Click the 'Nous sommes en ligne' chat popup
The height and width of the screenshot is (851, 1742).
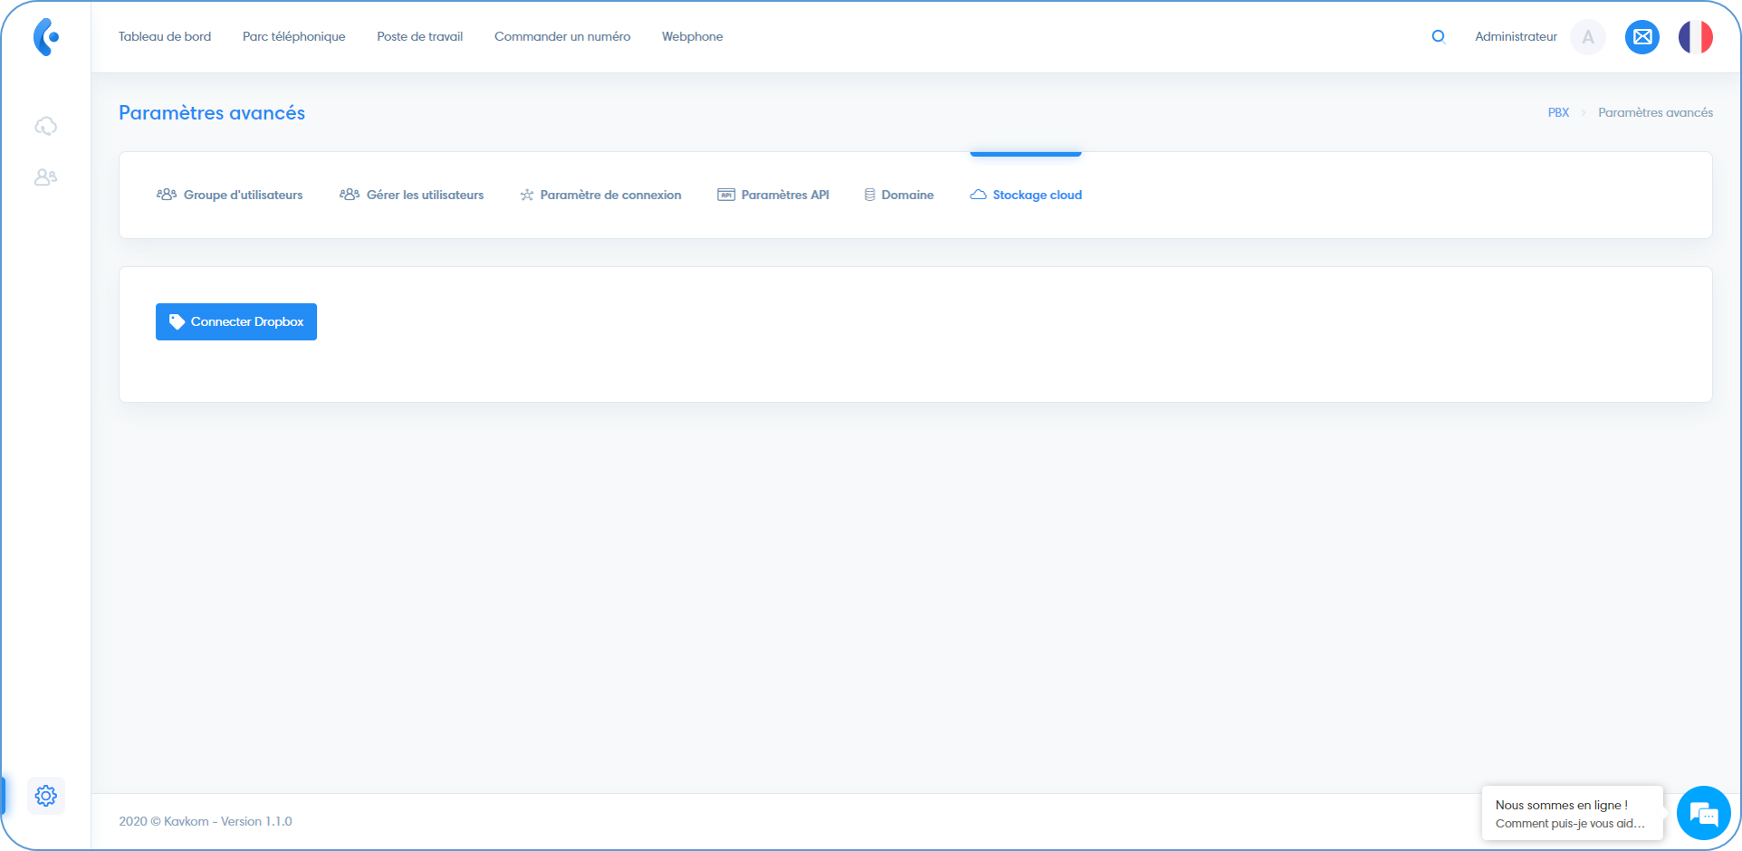tap(1572, 813)
